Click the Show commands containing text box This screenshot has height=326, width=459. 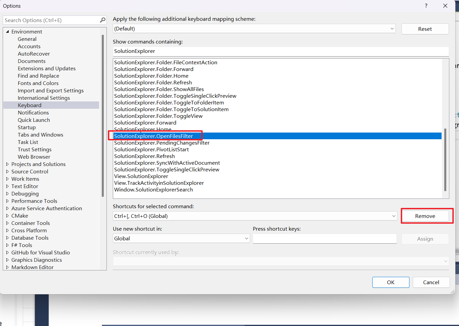281,51
